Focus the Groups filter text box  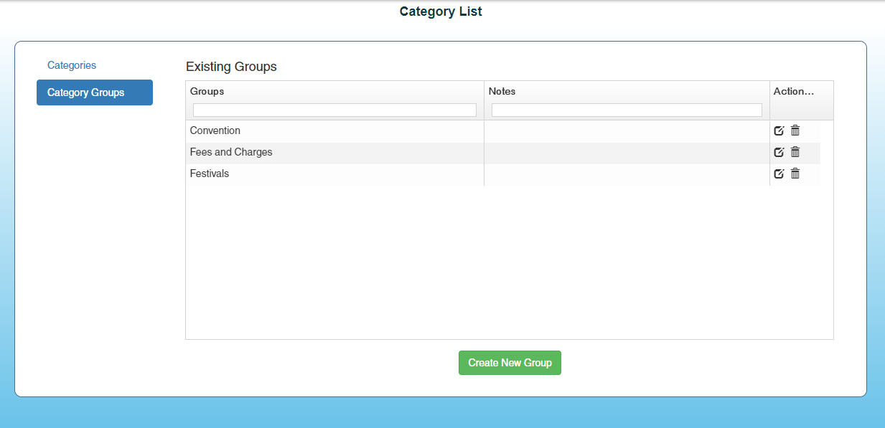[334, 110]
